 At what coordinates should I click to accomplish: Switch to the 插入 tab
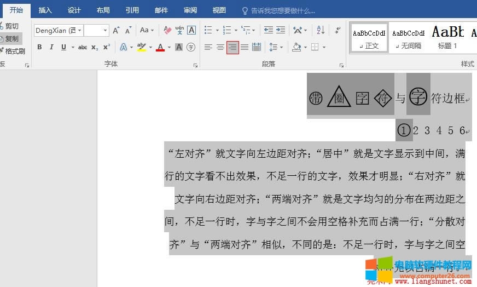click(45, 10)
